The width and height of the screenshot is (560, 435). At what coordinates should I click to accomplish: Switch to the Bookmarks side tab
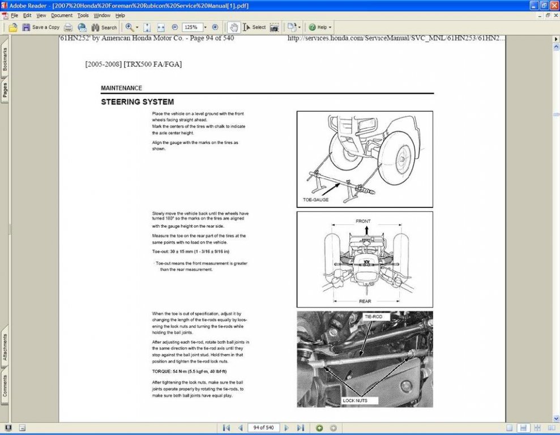(5, 59)
